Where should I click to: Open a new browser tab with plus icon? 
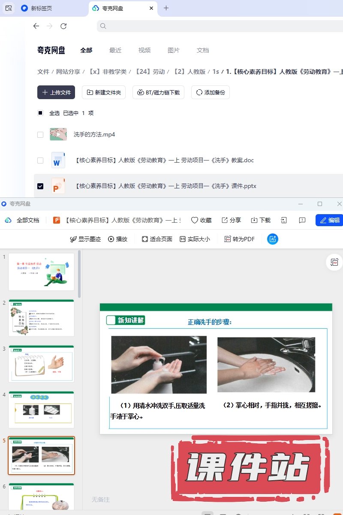pos(166,8)
